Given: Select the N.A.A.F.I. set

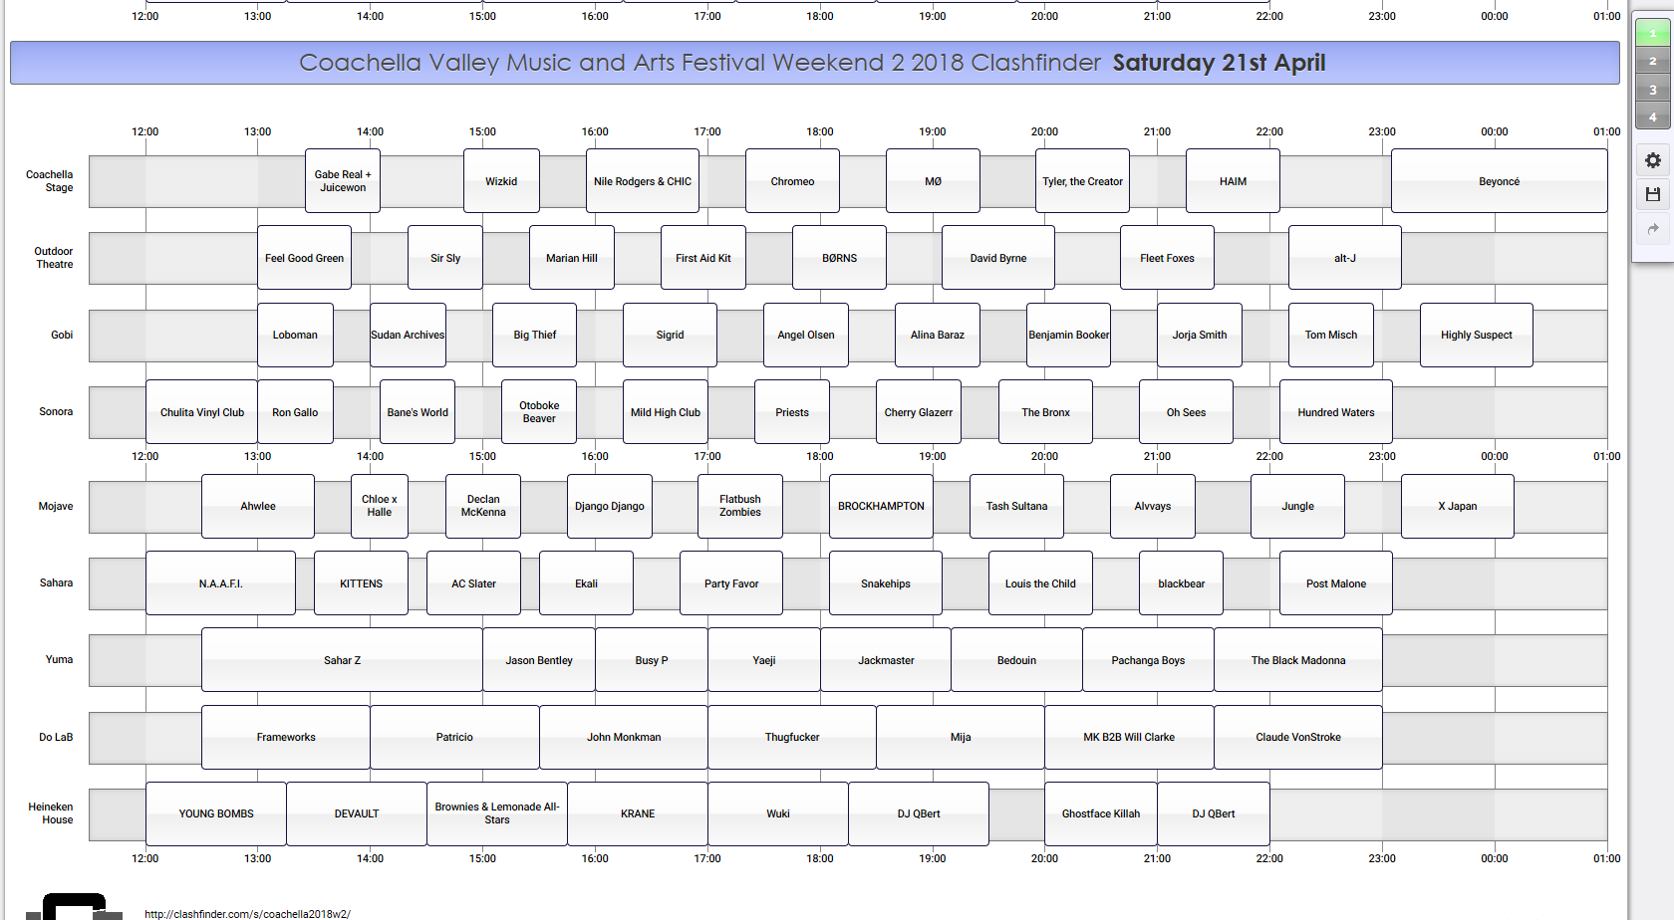Looking at the screenshot, I should tap(220, 583).
